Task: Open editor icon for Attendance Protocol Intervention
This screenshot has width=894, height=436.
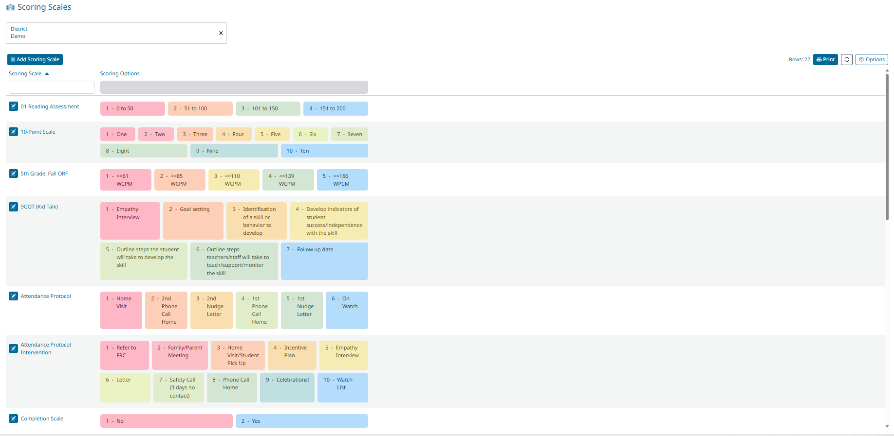Action: [x=14, y=349]
